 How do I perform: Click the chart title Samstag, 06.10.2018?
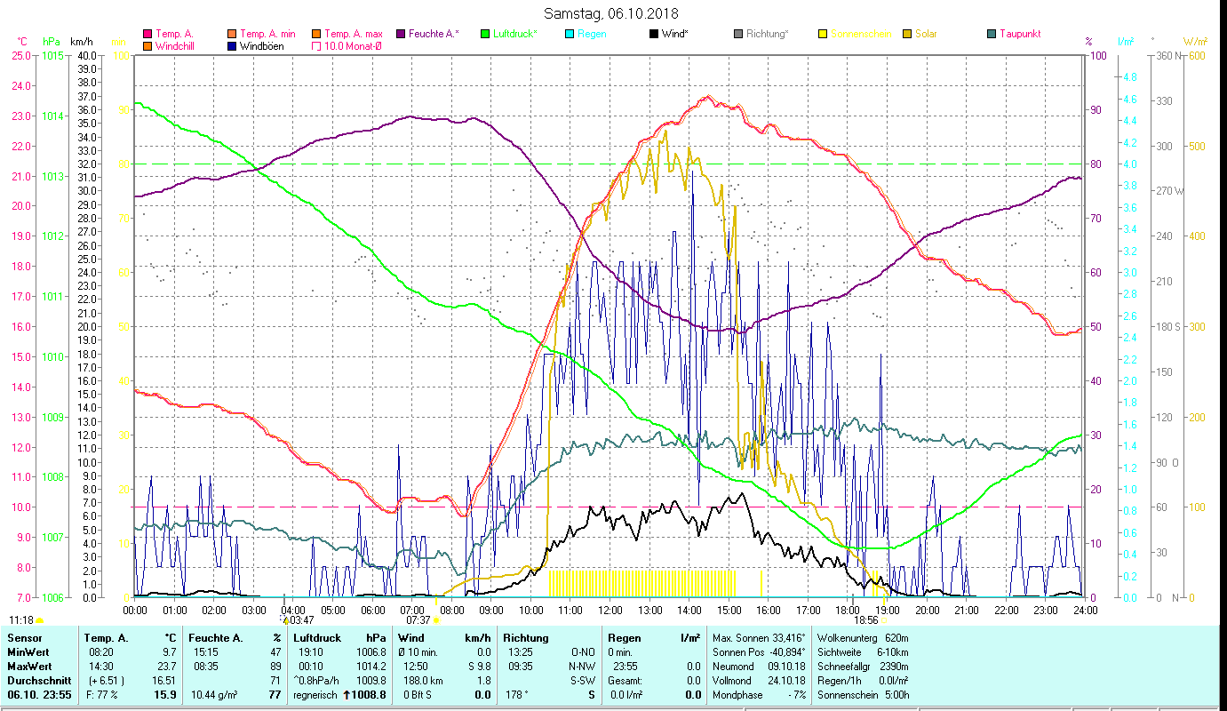(610, 13)
